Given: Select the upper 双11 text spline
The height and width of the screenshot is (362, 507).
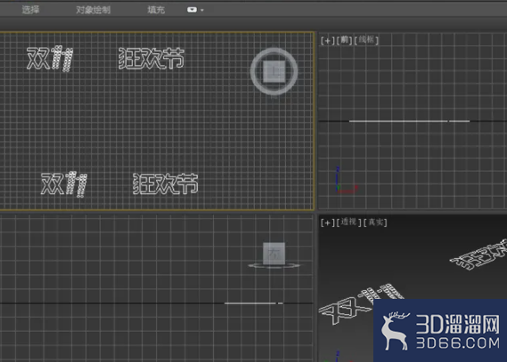Looking at the screenshot, I should 50,59.
